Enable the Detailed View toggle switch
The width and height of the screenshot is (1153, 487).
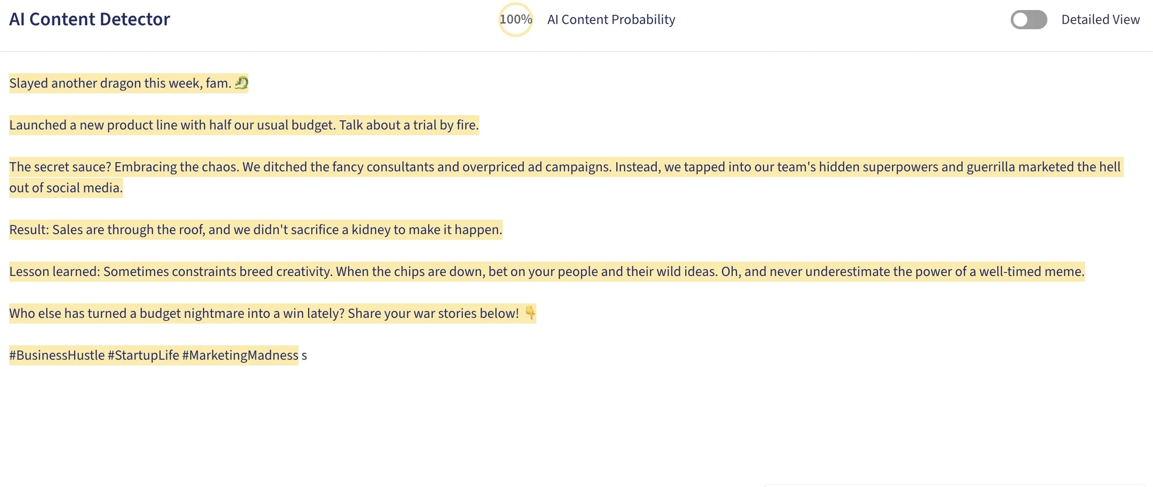(x=1029, y=20)
